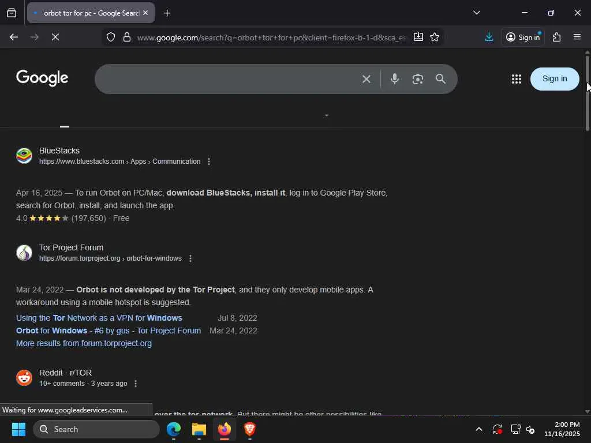This screenshot has width=591, height=443.
Task: Open 'Orbot for Windows - #6 by gus' link
Action: tap(109, 331)
